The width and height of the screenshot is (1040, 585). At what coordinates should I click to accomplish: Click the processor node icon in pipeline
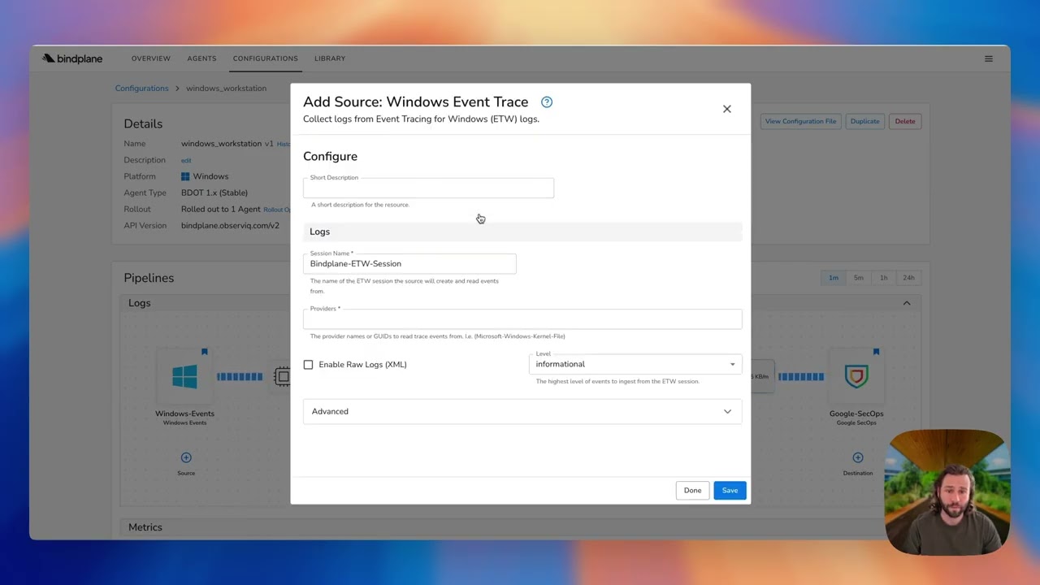282,376
